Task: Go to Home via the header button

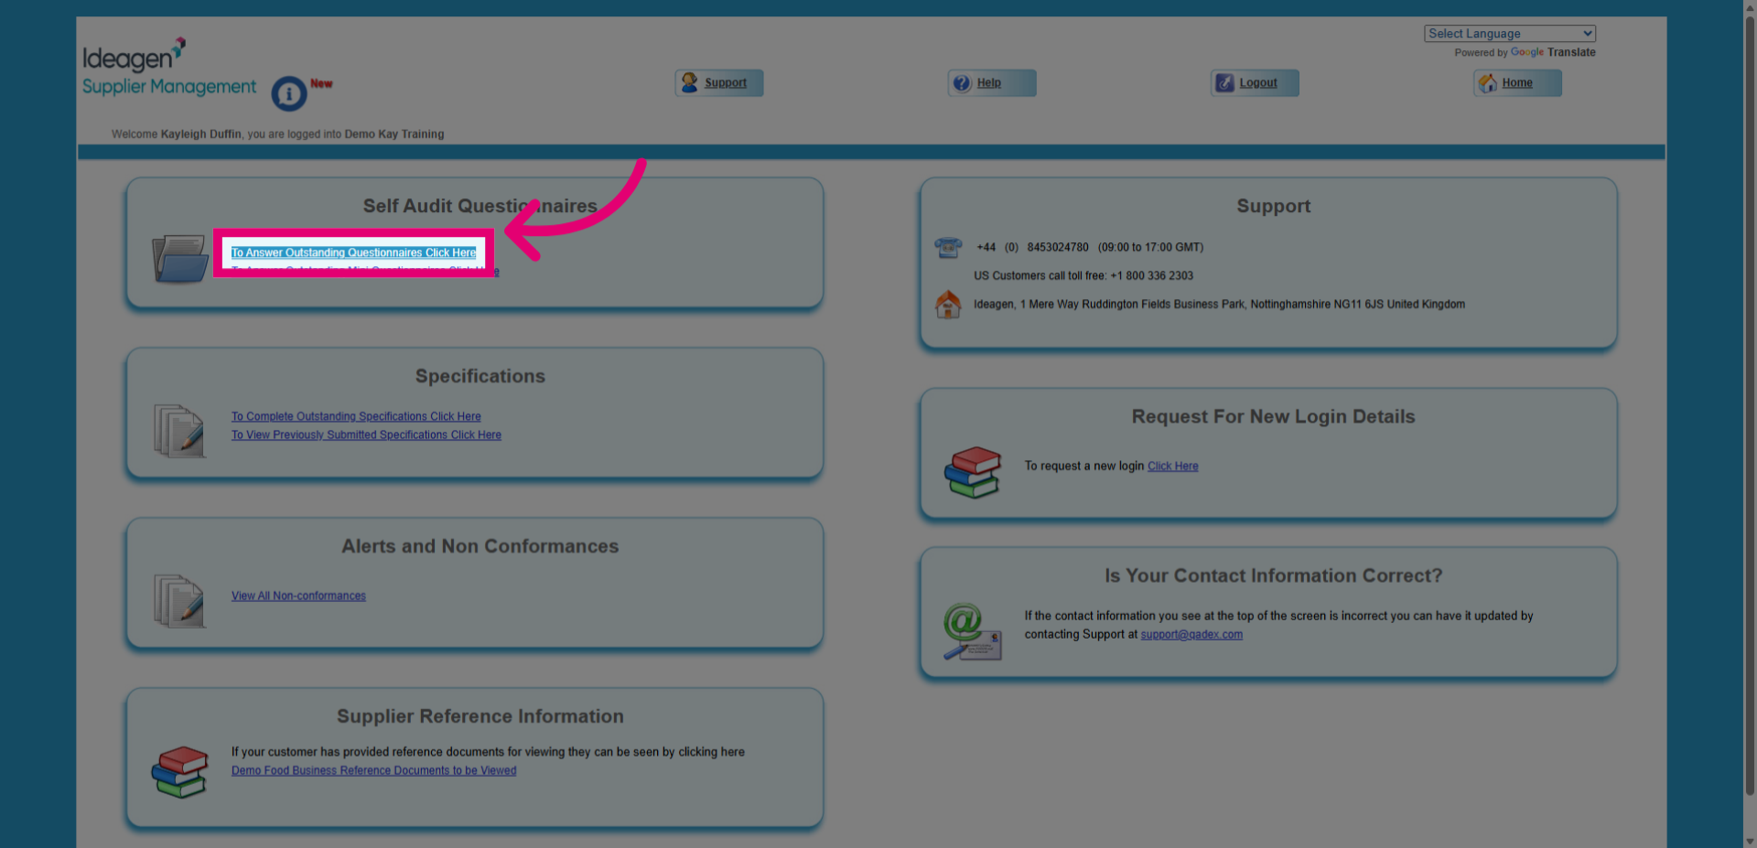Action: (1517, 83)
